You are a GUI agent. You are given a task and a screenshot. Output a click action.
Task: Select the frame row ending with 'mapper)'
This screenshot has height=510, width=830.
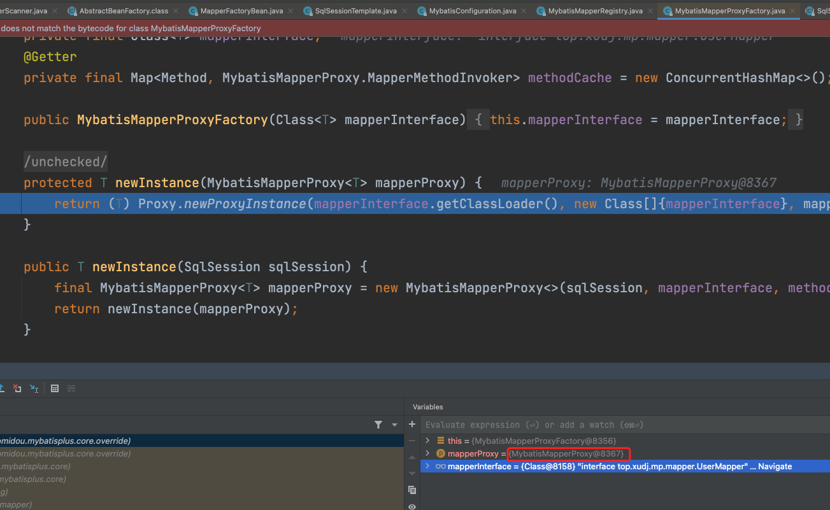(202, 504)
